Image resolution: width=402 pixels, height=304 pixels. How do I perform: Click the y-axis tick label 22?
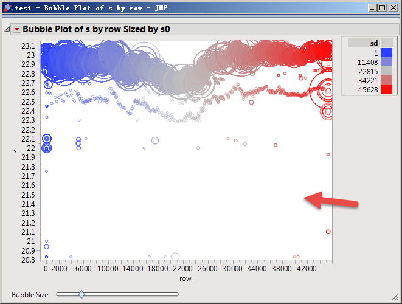(30, 148)
